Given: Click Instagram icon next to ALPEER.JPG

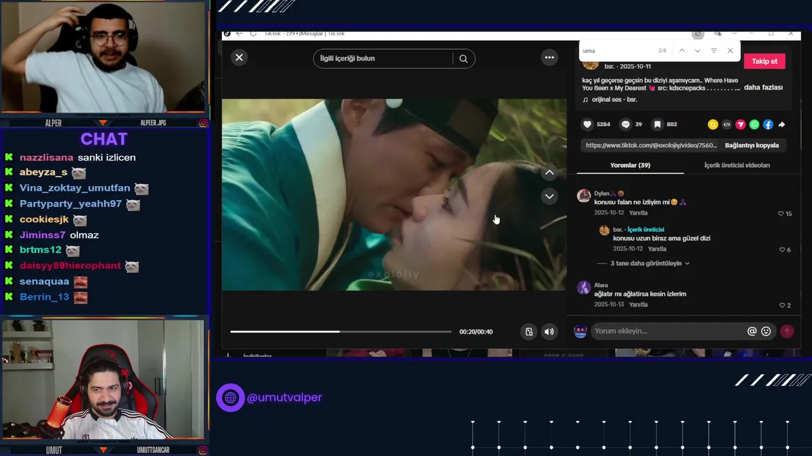Looking at the screenshot, I should click(x=203, y=123).
